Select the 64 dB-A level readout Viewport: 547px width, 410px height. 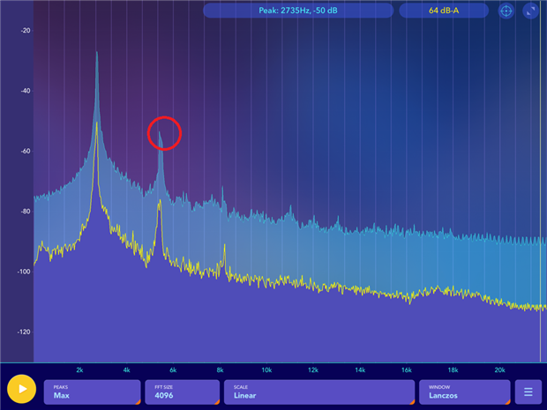tap(444, 11)
